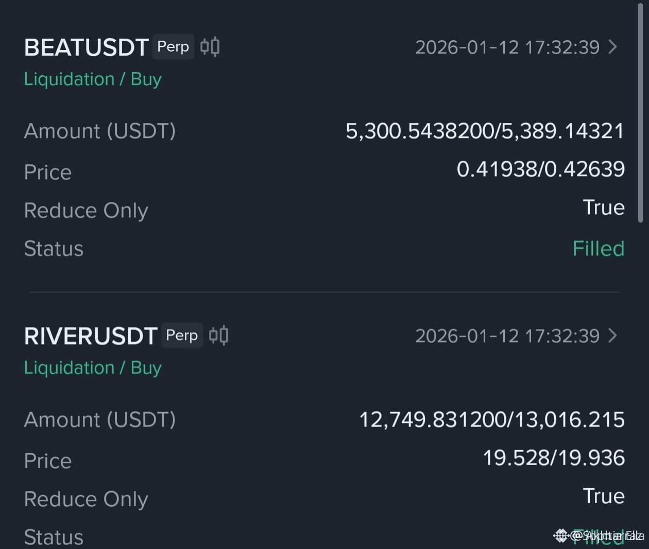Open the BEATUSDT pair title
The height and width of the screenshot is (549, 649).
(86, 47)
